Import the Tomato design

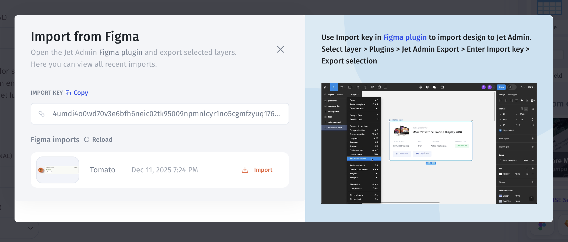pyautogui.click(x=257, y=170)
